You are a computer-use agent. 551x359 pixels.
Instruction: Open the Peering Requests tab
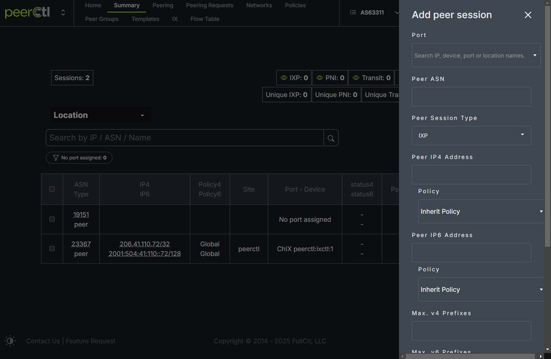coord(210,6)
